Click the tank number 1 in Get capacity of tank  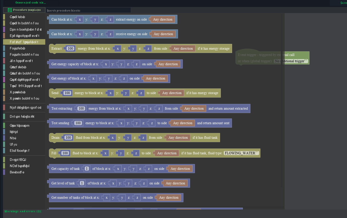pyautogui.click(x=87, y=169)
